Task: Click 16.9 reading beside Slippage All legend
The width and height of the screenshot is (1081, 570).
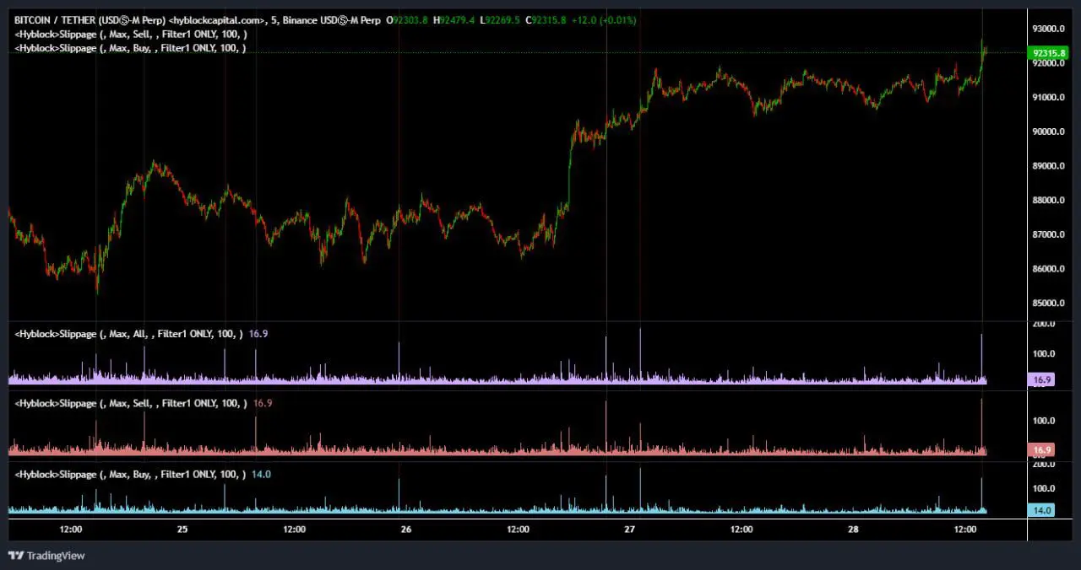Action: 258,334
